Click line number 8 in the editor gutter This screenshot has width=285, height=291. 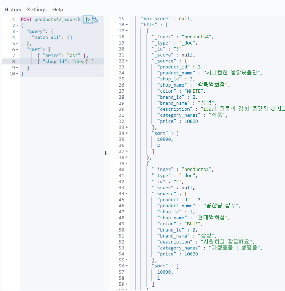coord(14,62)
